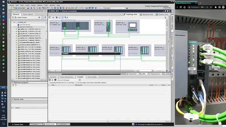Expand S2BRU-S6_7-CPU-K01 tree node
Viewport: 226px width, 127px height.
(16, 29)
